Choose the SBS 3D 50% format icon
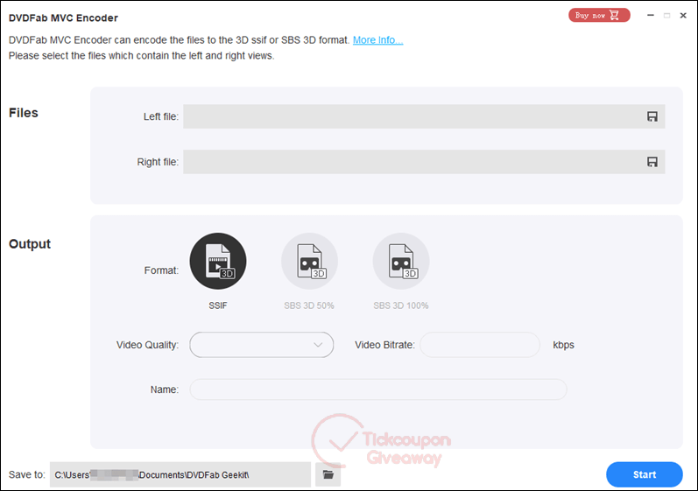 (x=309, y=261)
